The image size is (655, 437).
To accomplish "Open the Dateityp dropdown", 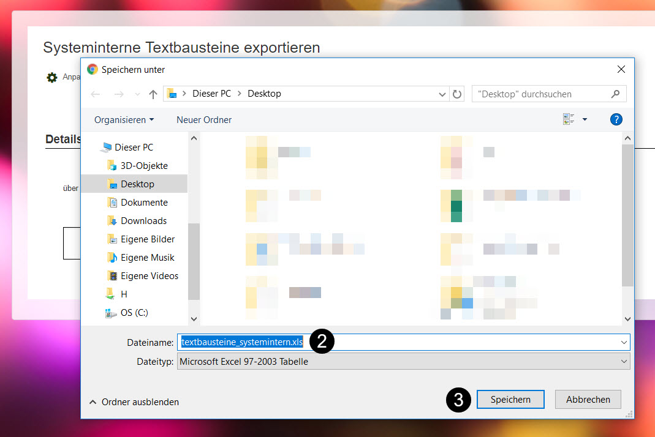I will point(624,362).
